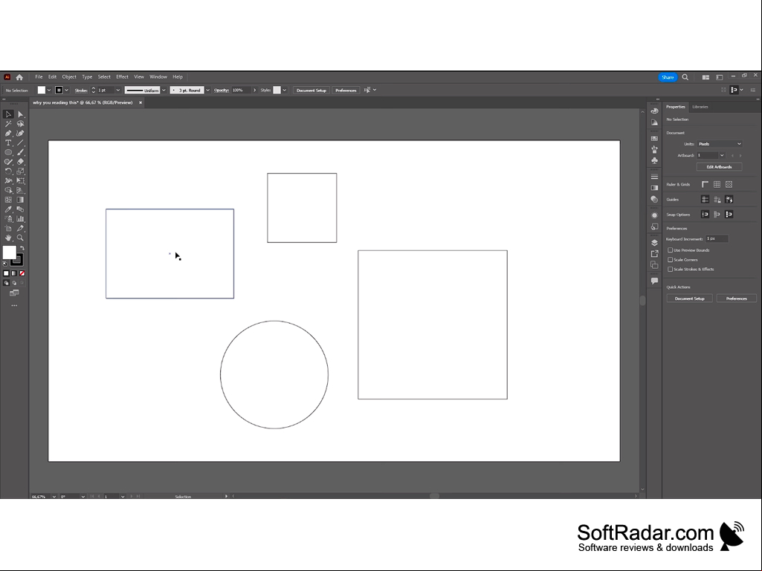Select the Rotate tool
Viewport: 762px width, 571px height.
pos(8,172)
